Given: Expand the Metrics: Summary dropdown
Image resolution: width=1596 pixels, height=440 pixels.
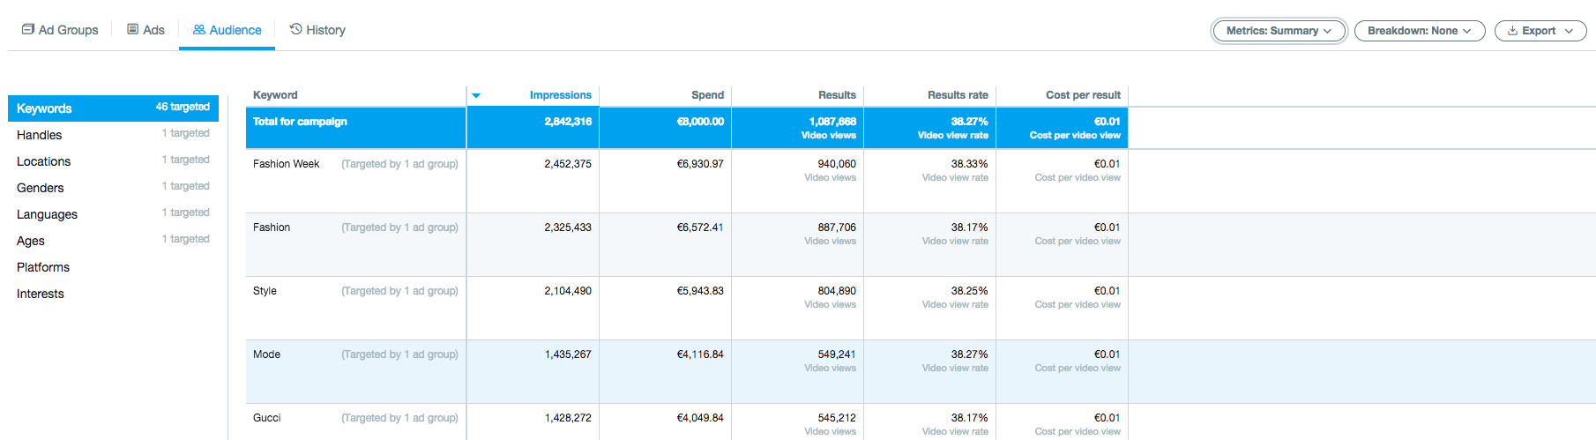Looking at the screenshot, I should click(x=1279, y=31).
